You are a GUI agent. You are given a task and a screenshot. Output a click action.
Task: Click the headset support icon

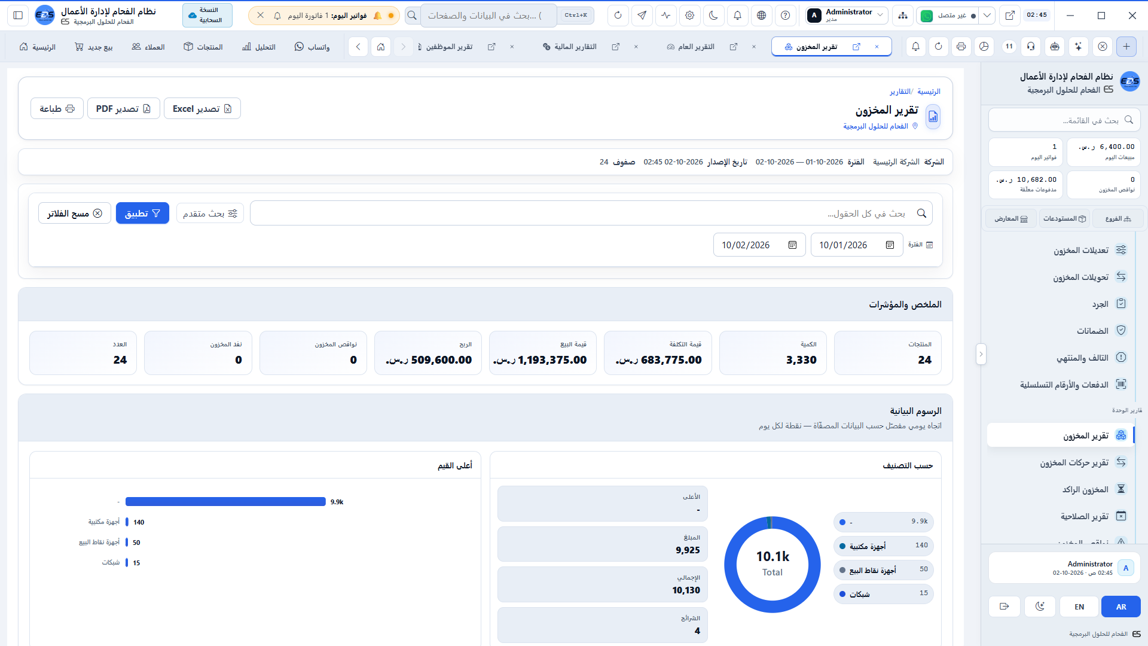[1031, 47]
